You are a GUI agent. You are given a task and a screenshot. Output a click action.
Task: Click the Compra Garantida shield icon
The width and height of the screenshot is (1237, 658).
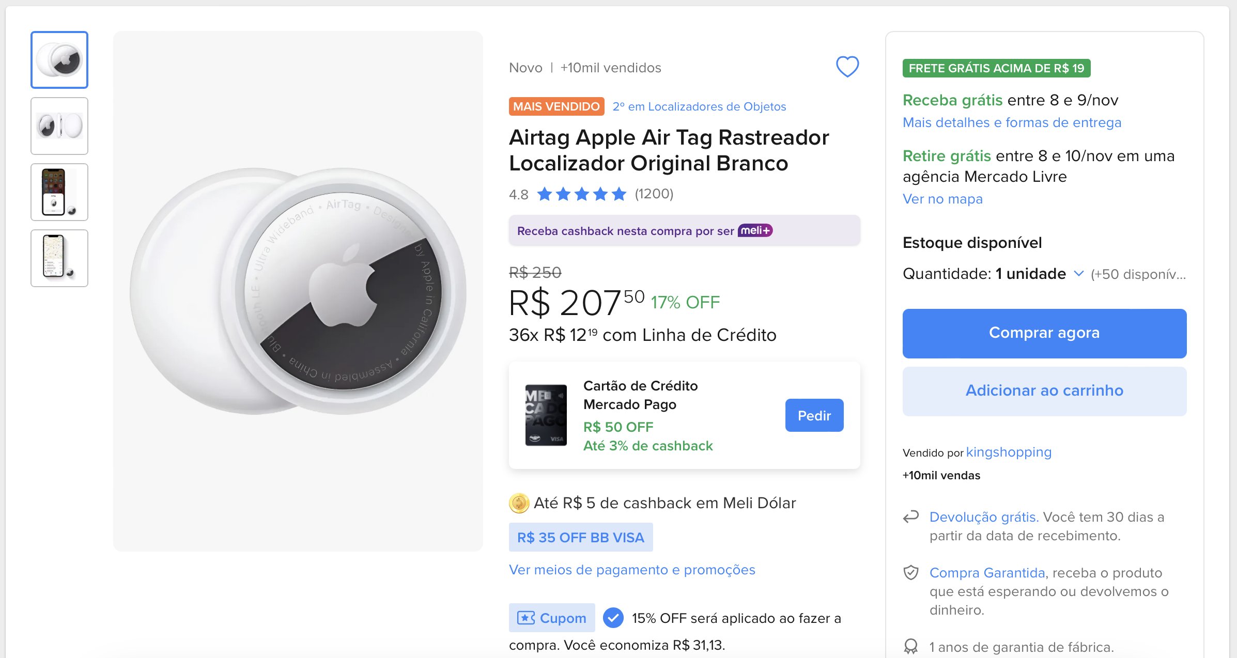pos(911,572)
